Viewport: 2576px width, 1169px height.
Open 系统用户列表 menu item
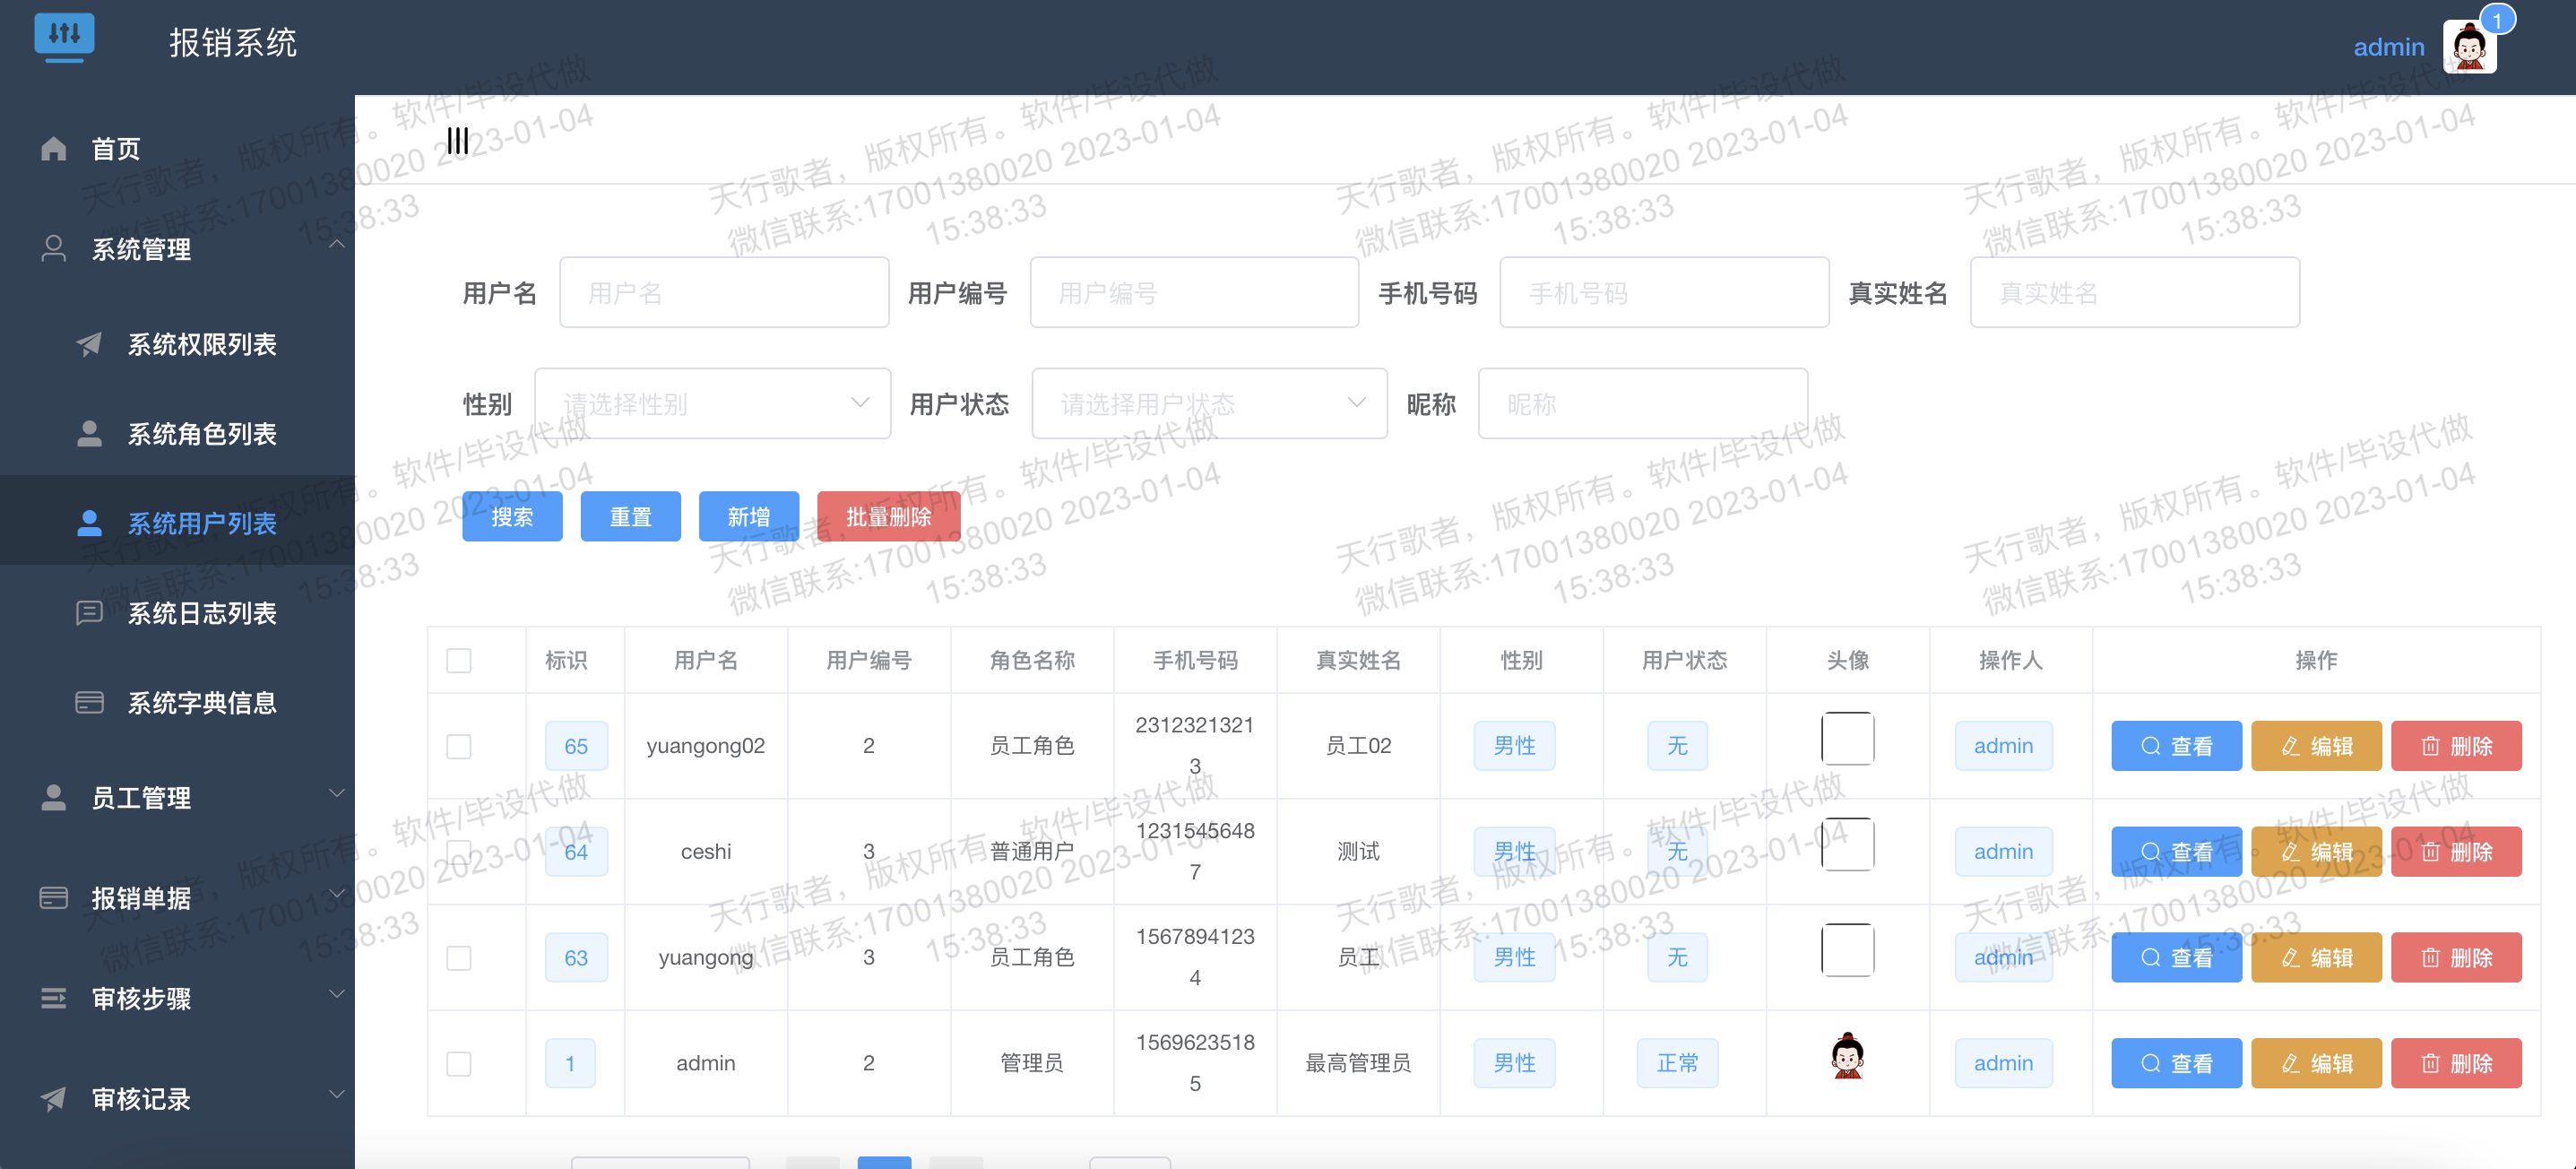(x=201, y=523)
